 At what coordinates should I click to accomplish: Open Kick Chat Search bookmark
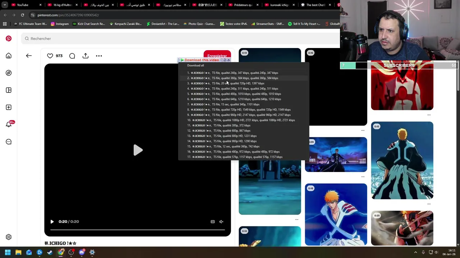[x=89, y=24]
